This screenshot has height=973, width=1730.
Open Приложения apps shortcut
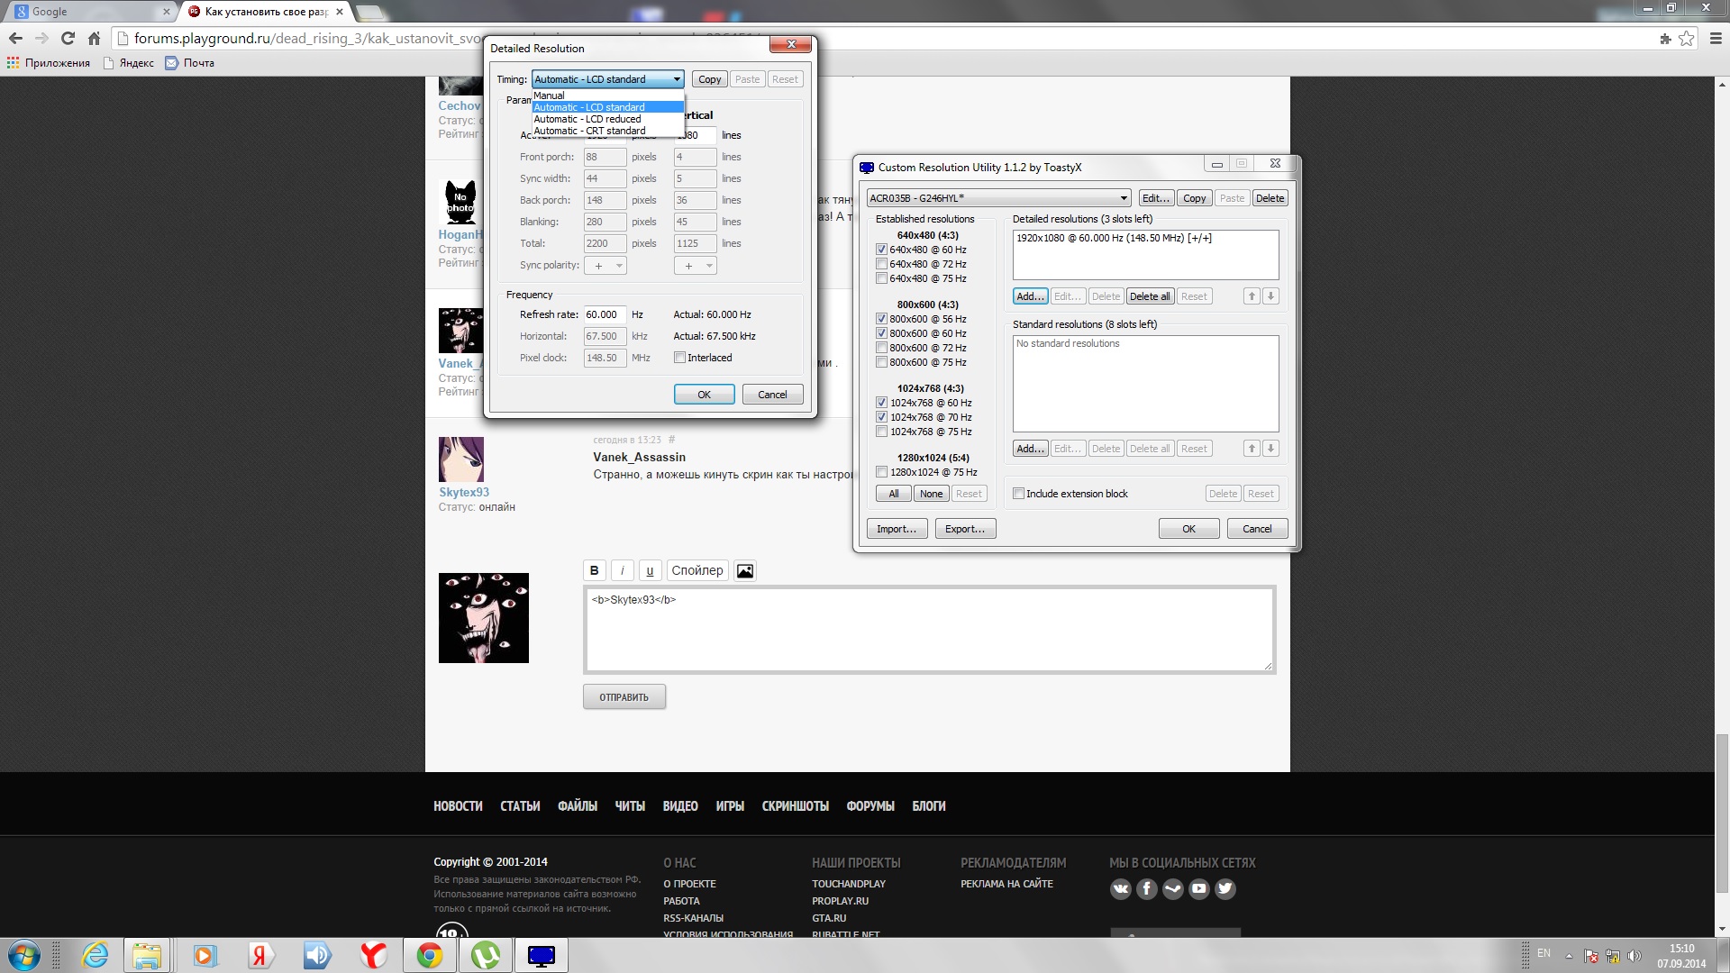49,63
